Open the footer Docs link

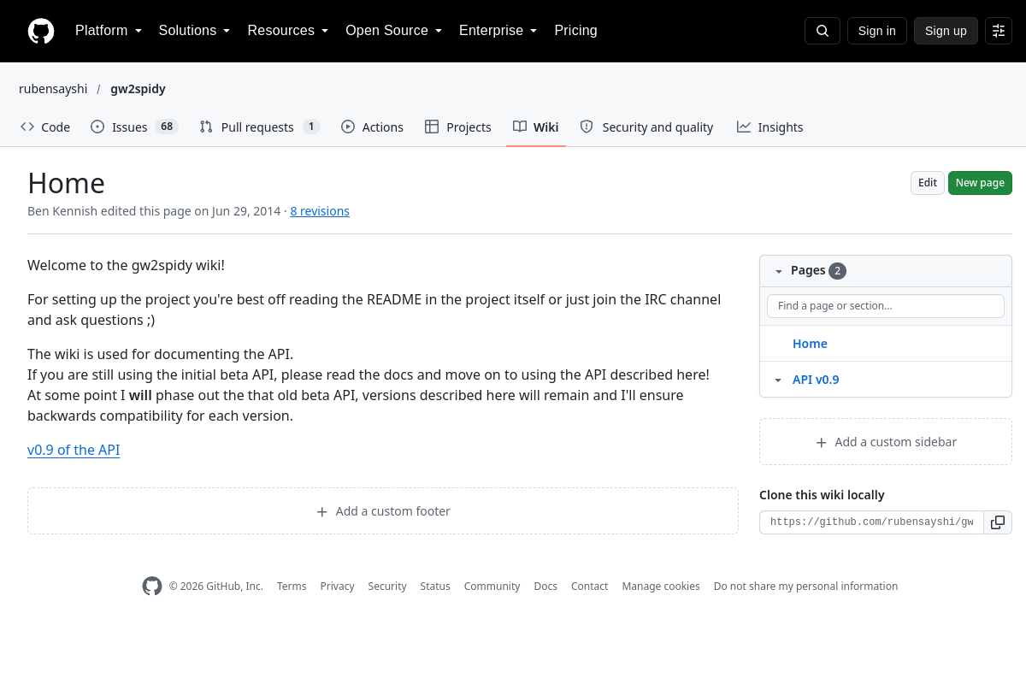coord(545,587)
